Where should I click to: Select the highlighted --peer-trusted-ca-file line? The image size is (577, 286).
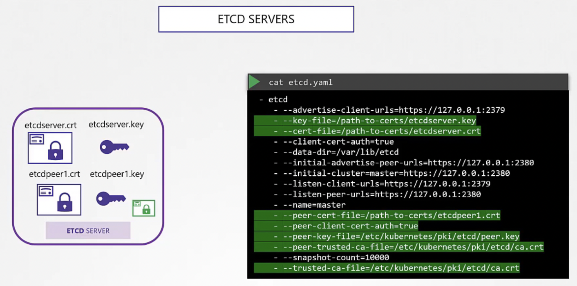399,247
